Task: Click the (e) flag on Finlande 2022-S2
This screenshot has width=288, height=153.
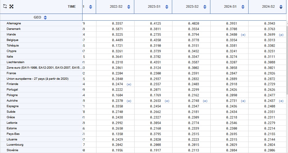Action: click(129, 84)
